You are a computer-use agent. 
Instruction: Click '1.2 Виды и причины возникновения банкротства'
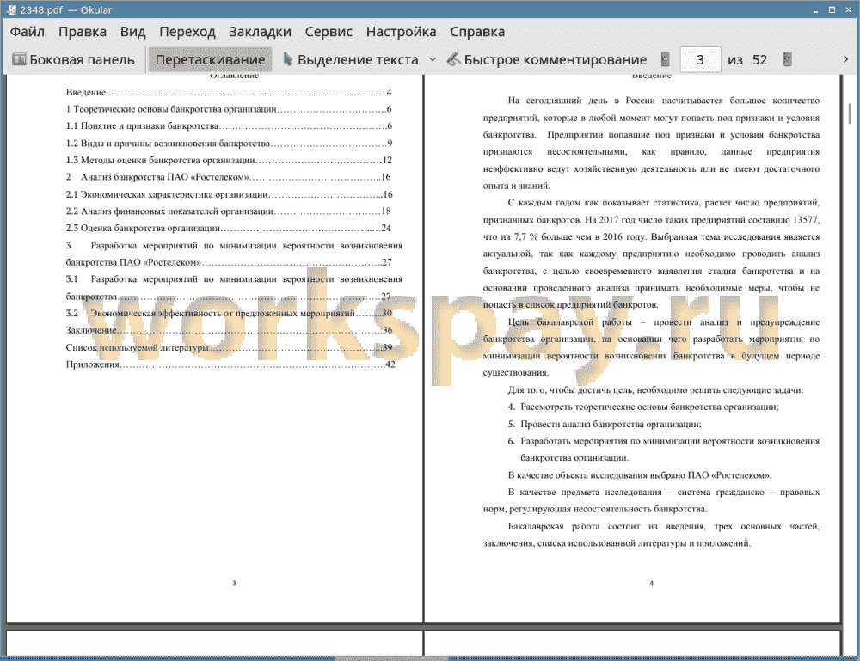(229, 143)
